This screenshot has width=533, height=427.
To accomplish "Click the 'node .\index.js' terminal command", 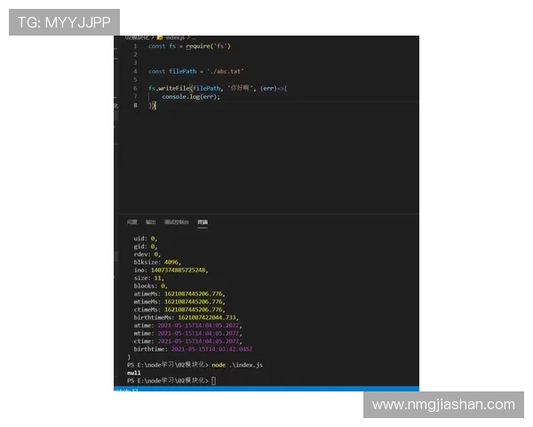I will [237, 365].
